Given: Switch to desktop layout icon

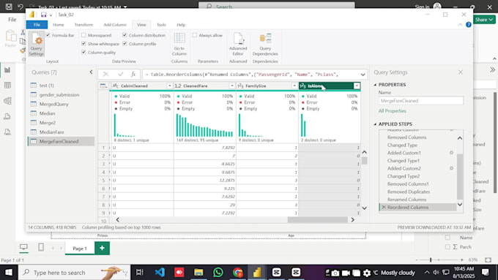Looking at the screenshot, I should 23,247.
